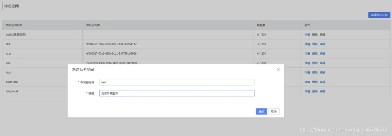Click 删除 in the public row
This screenshot has height=136, width=392.
point(315,34)
